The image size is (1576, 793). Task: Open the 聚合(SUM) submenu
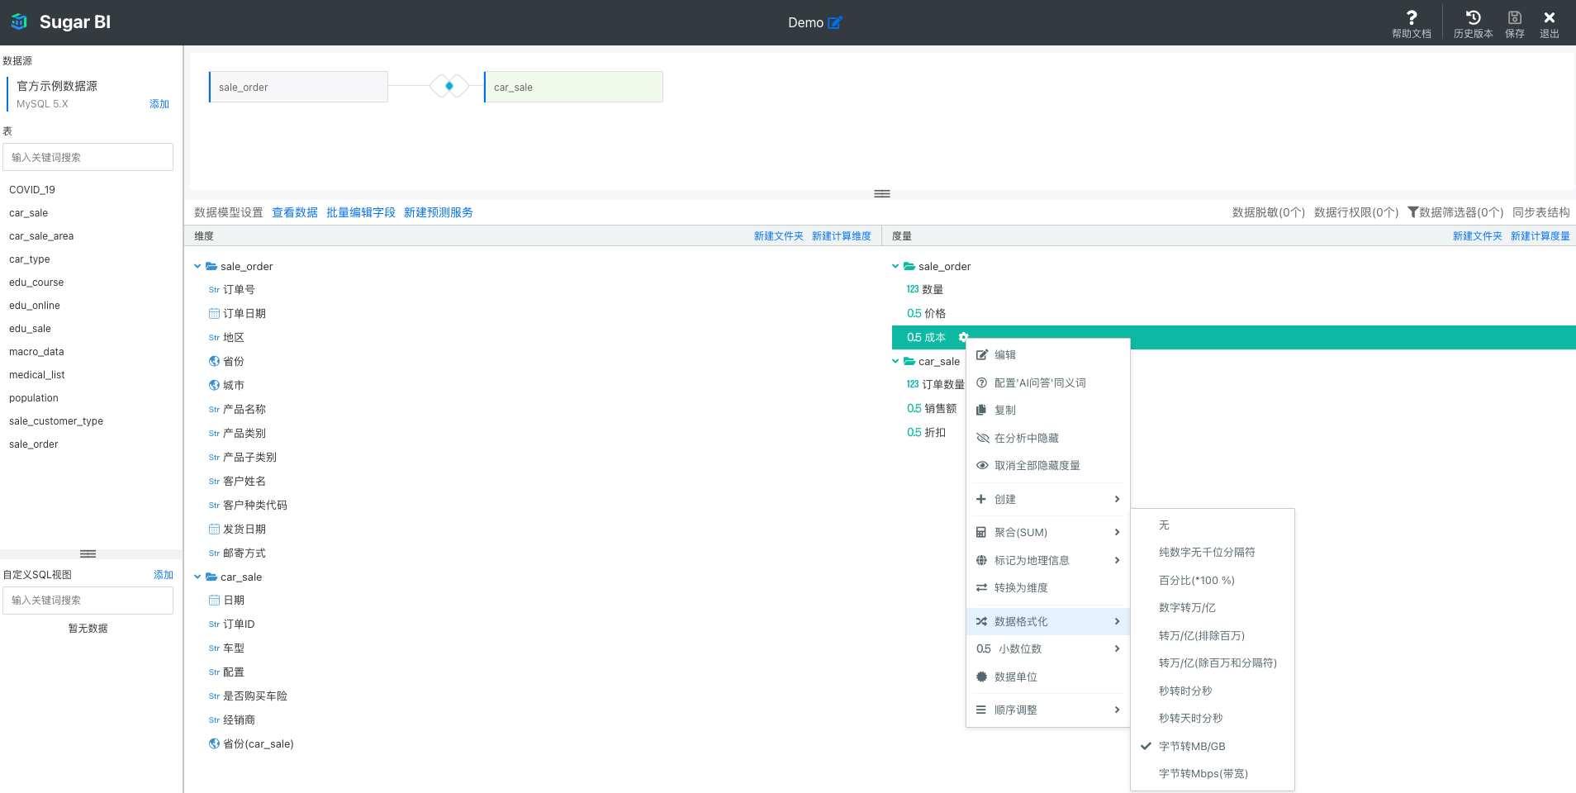(1047, 532)
